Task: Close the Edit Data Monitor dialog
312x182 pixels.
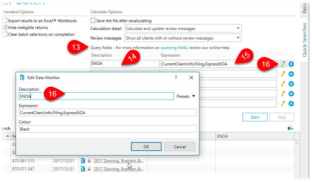Action: click(191, 78)
